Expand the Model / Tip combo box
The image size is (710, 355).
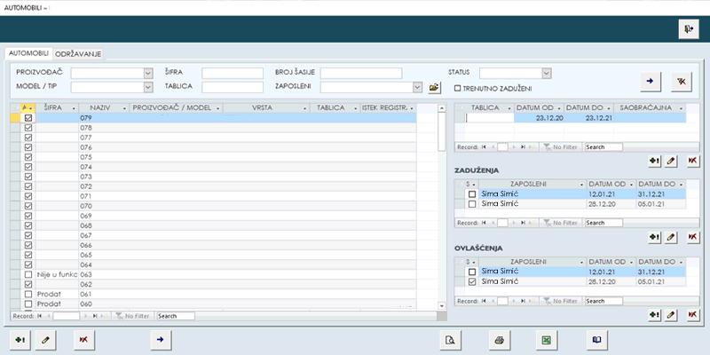click(148, 88)
